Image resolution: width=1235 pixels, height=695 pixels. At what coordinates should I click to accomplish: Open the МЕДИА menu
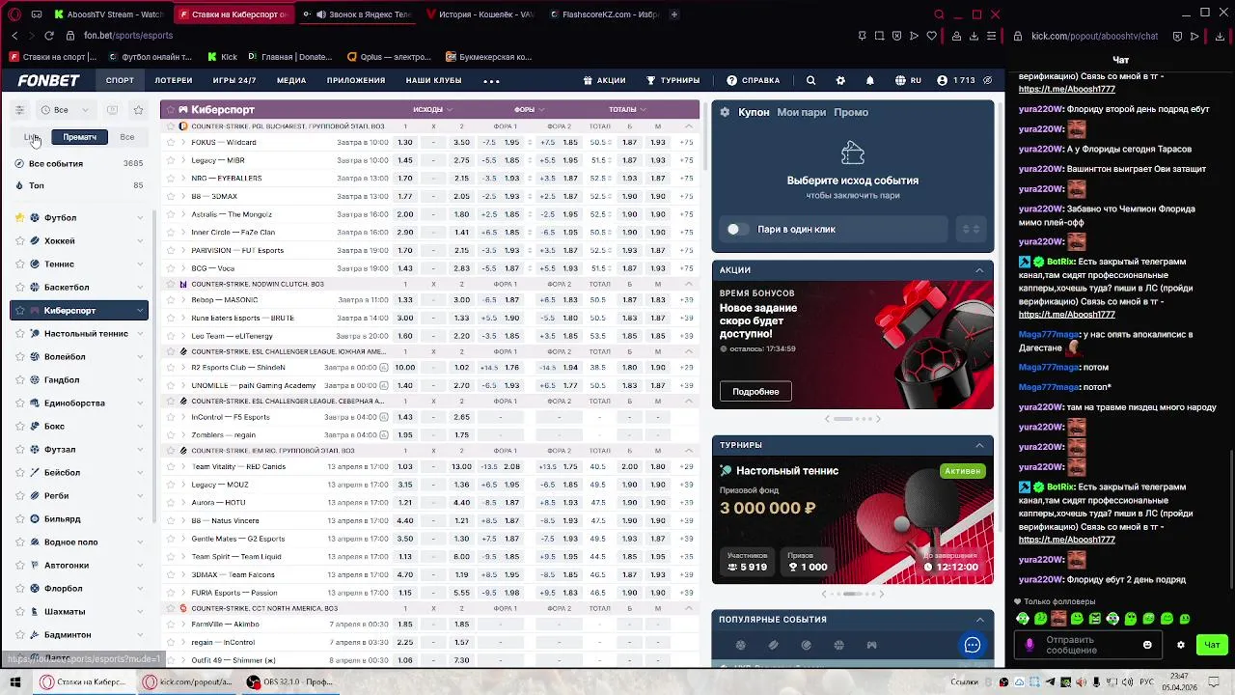tap(291, 80)
